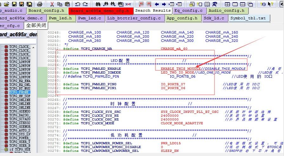Viewport: 284px width, 156px height.
Task: Click the Search Backward binoculars icon
Action: (x=106, y=4)
